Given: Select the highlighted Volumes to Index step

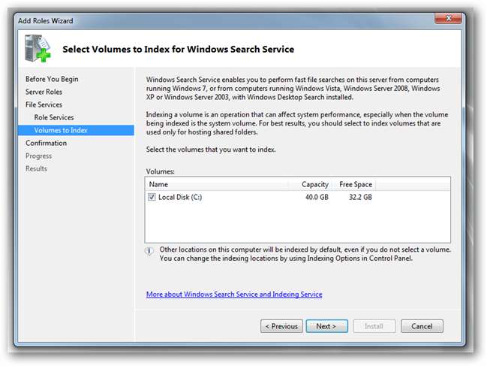Looking at the screenshot, I should tap(61, 130).
